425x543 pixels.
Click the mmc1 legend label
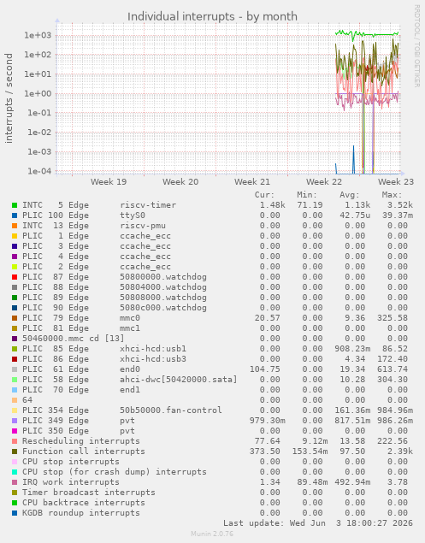130,328
